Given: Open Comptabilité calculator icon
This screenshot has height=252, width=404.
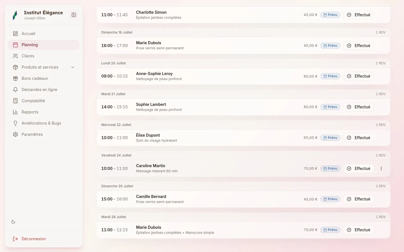Looking at the screenshot, I should click(x=15, y=101).
